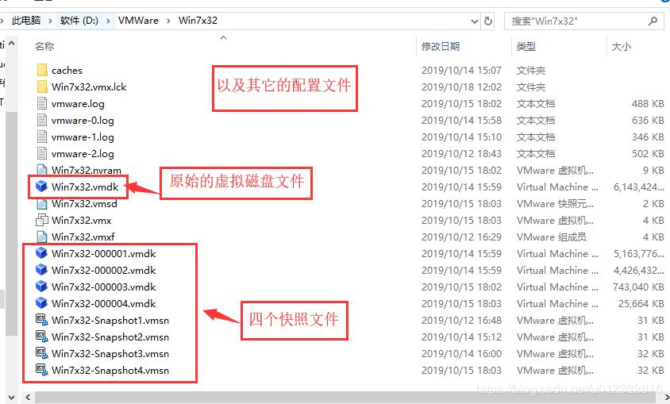The image size is (670, 404).
Task: Sort by the 修改日期 column header
Action: point(441,46)
